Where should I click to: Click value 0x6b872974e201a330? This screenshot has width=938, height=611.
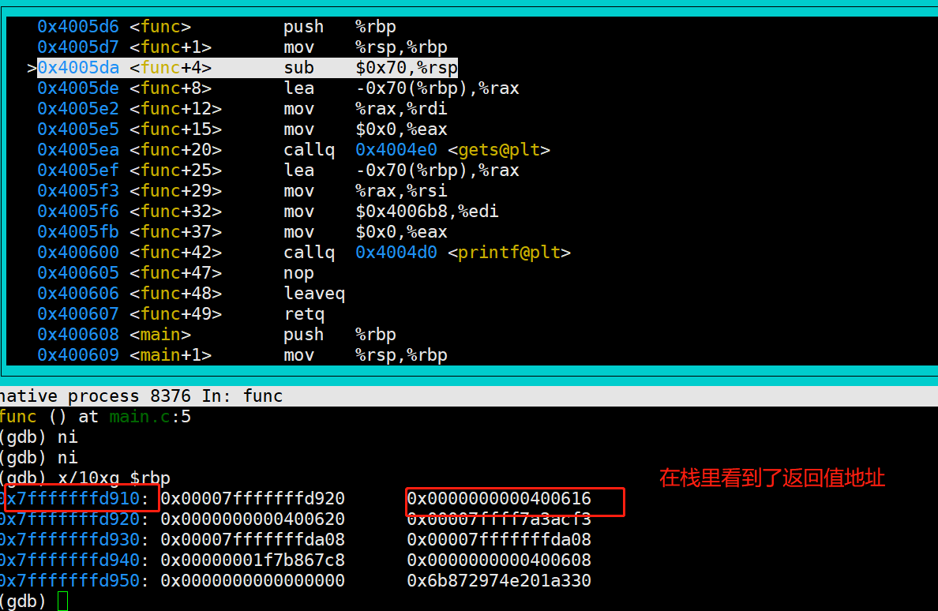[x=499, y=580]
